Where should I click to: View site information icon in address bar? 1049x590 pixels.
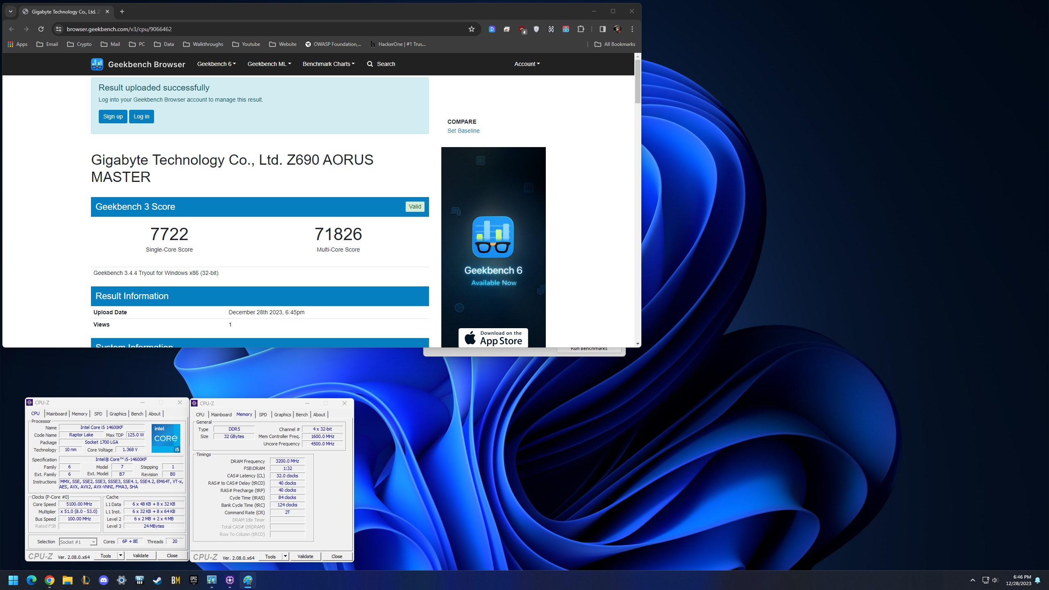click(59, 29)
